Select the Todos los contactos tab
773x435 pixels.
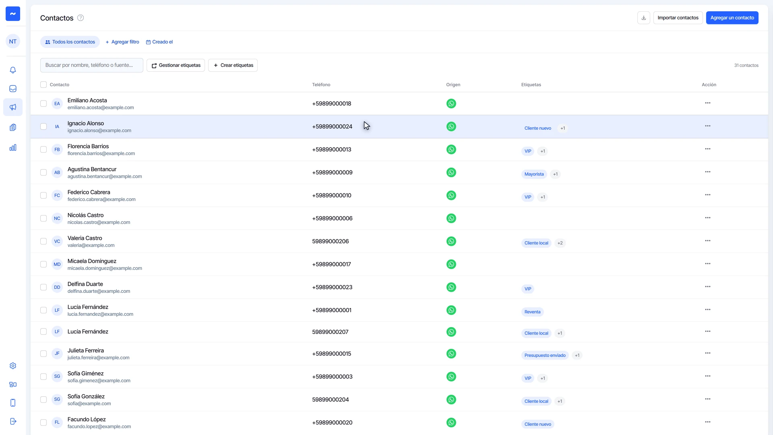70,42
